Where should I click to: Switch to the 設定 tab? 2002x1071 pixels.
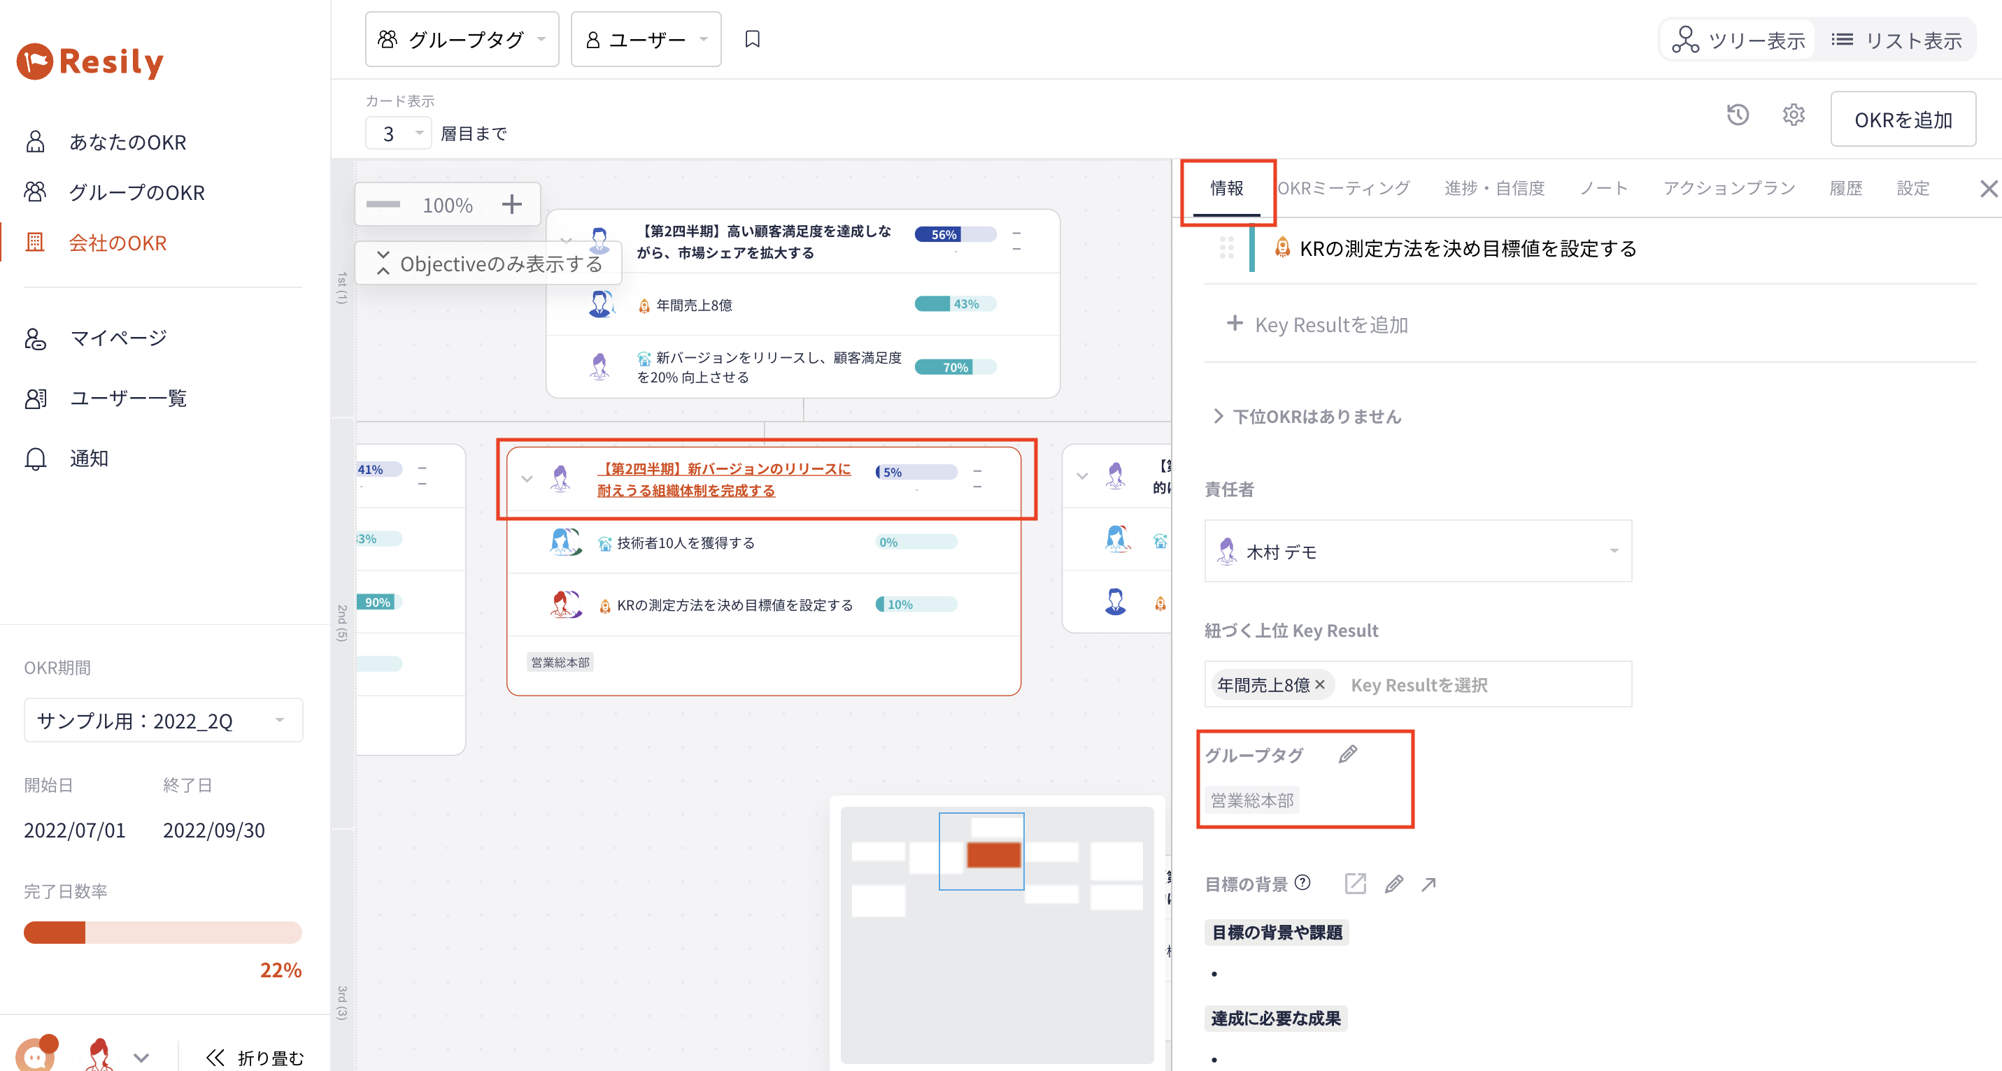point(1912,188)
